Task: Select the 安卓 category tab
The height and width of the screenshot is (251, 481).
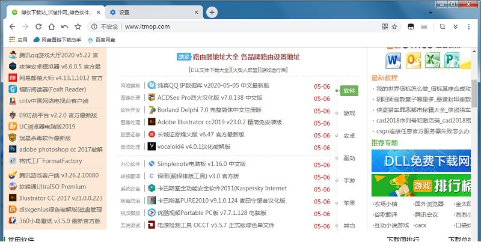Action: click(x=349, y=136)
